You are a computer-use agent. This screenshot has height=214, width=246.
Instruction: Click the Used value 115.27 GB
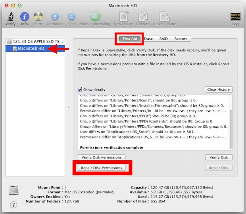182,196
